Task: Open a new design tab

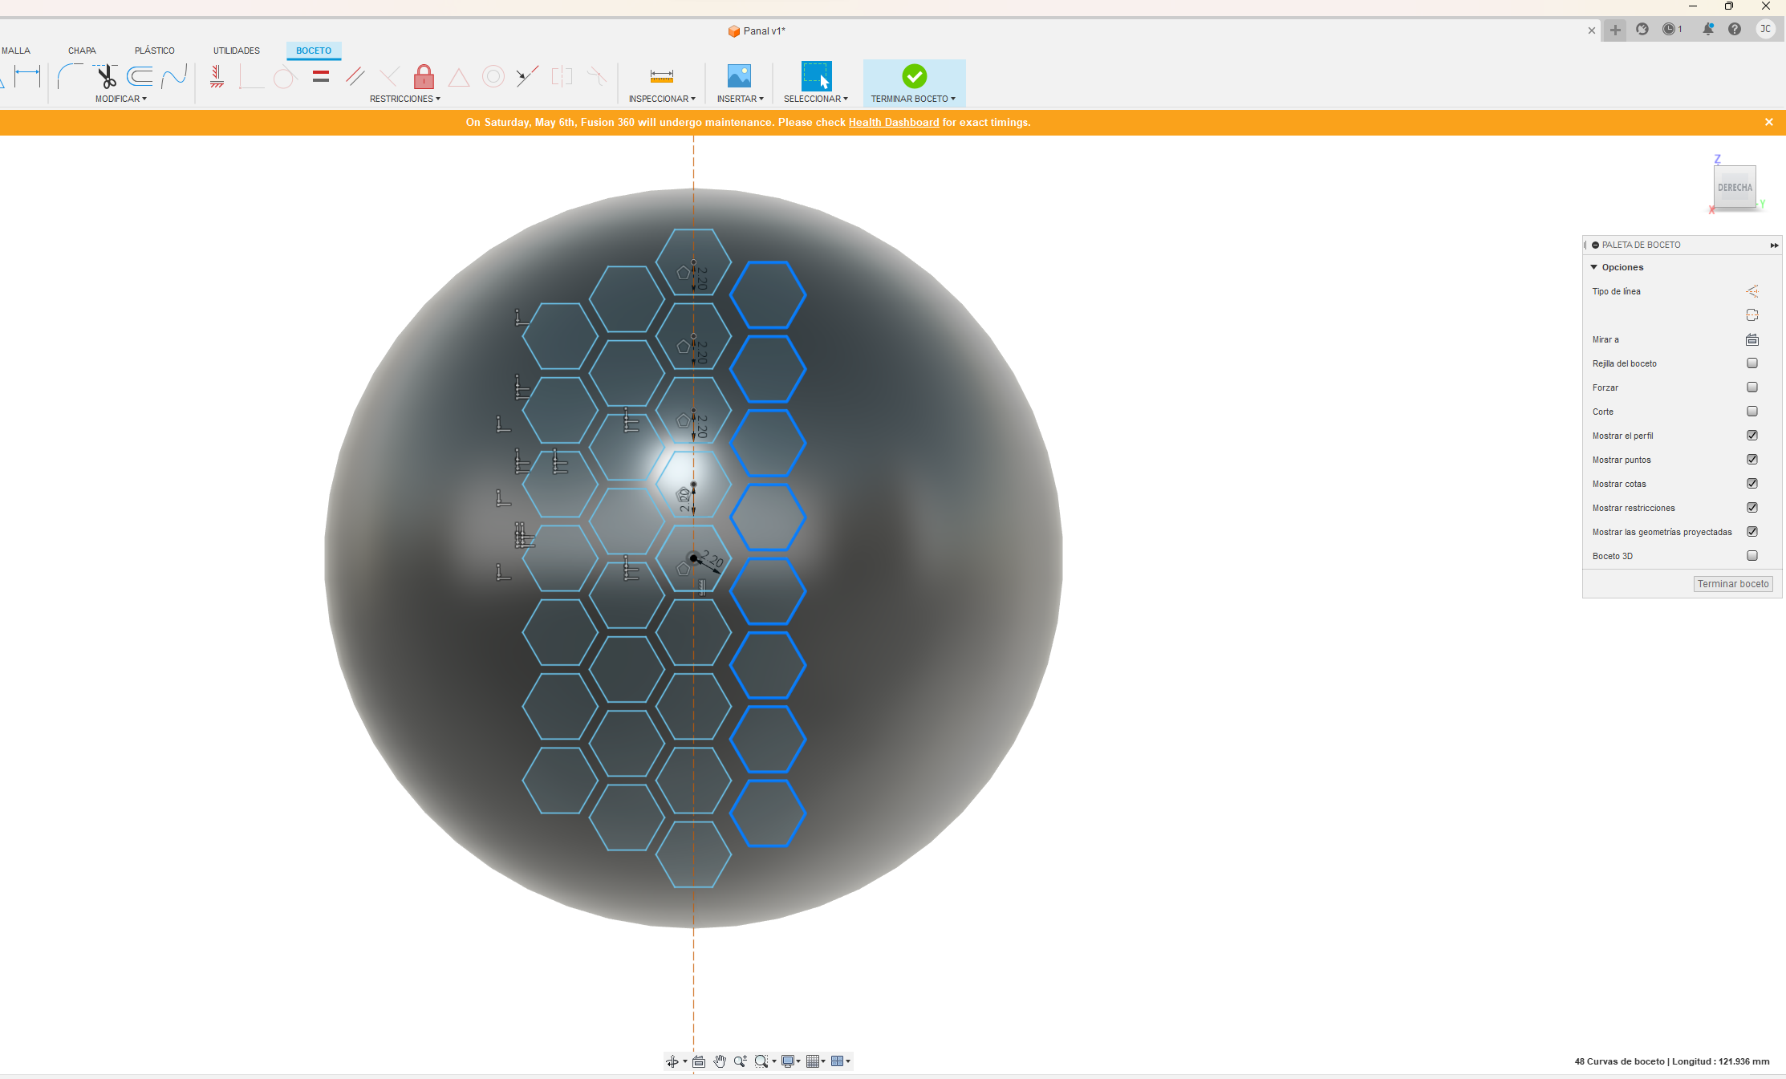Action: pos(1615,30)
